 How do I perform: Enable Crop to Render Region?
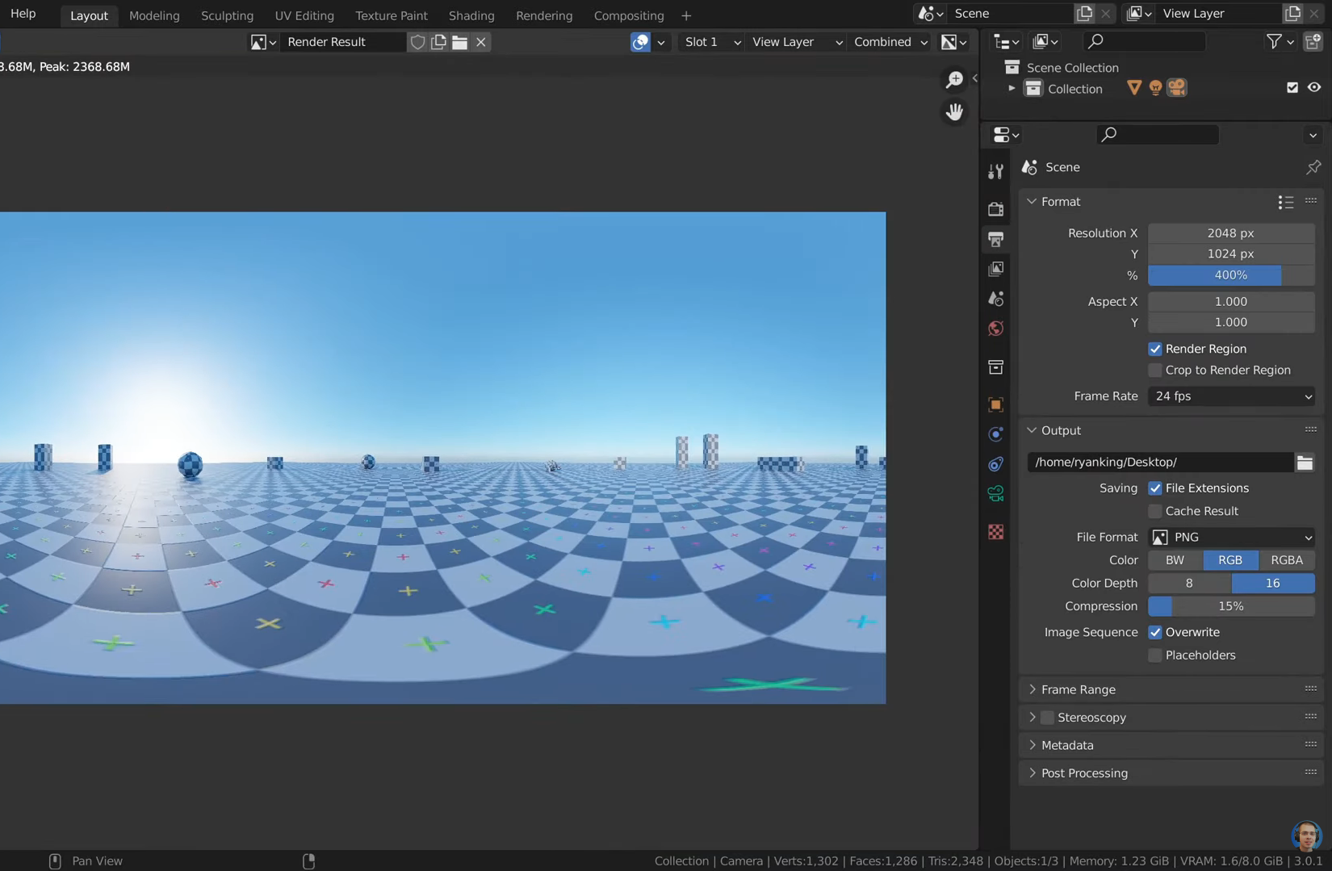pos(1155,371)
